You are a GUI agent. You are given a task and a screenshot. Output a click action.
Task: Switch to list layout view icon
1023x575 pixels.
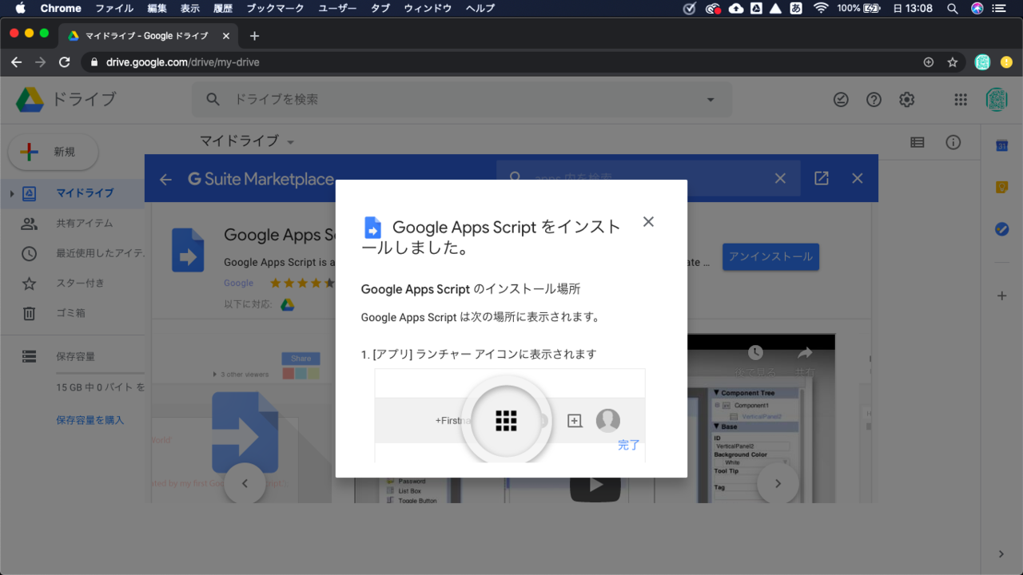tap(918, 142)
